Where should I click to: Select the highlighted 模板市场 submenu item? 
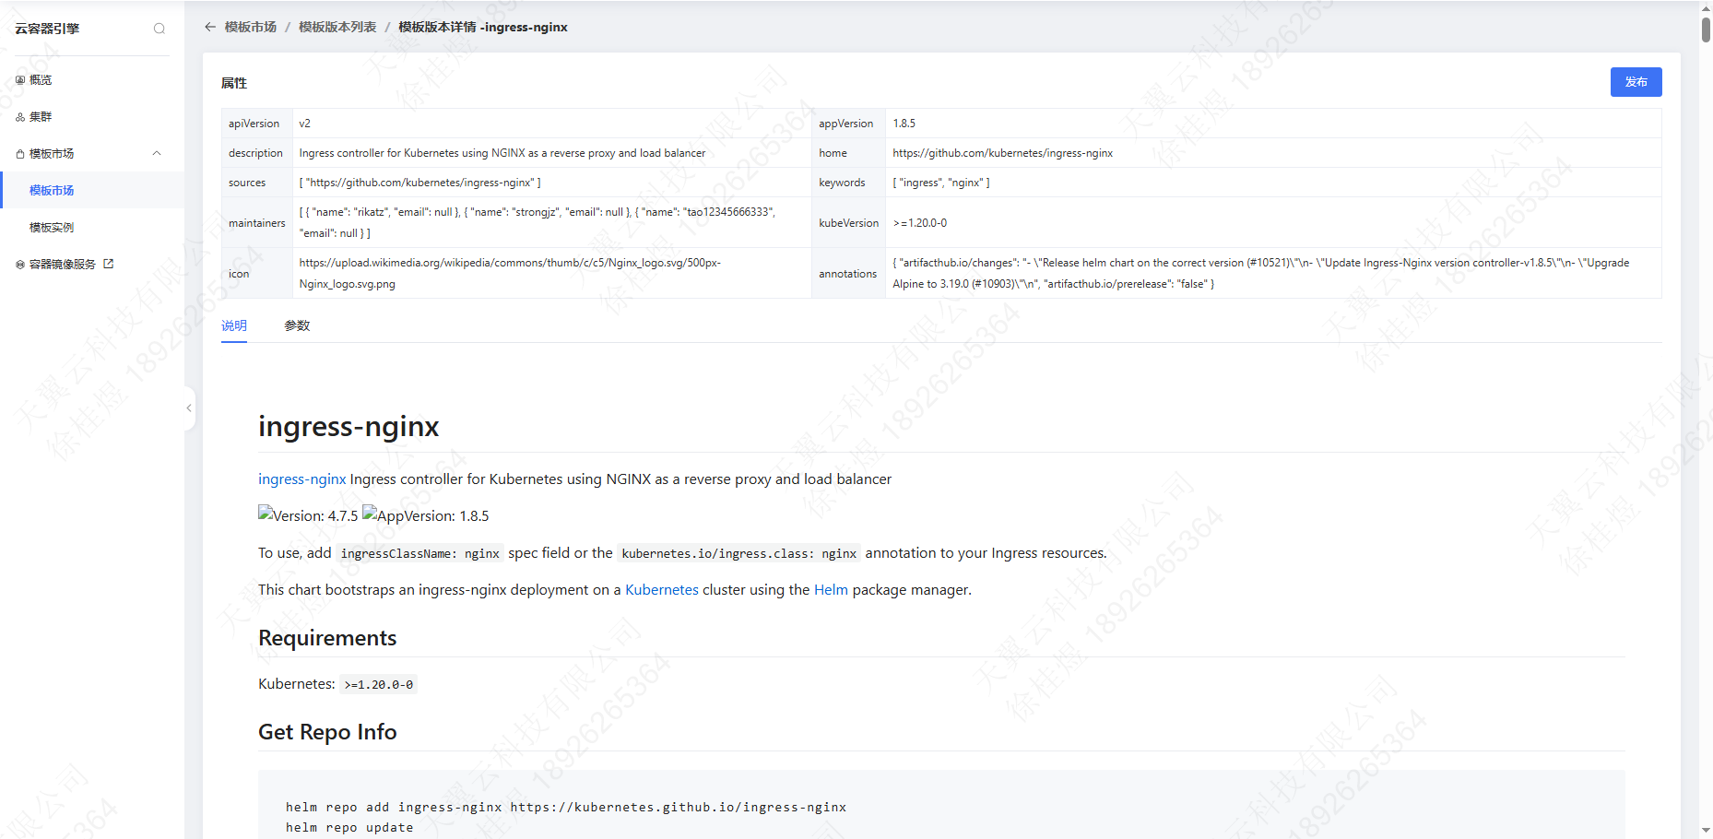click(92, 191)
